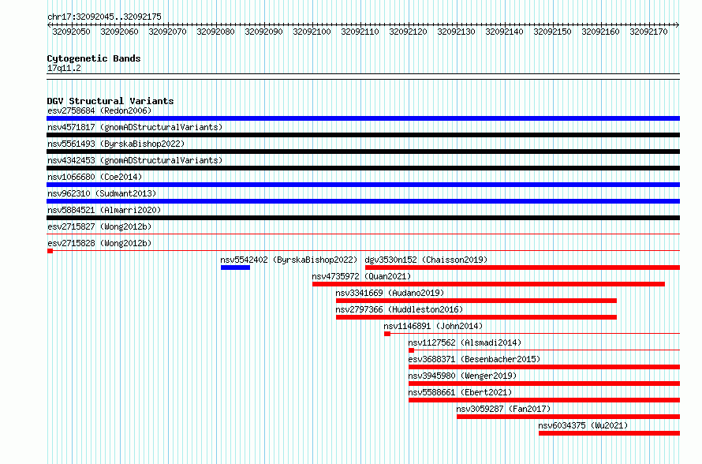The image size is (702, 464).
Task: Click ruler position 32092170
Action: click(x=648, y=32)
